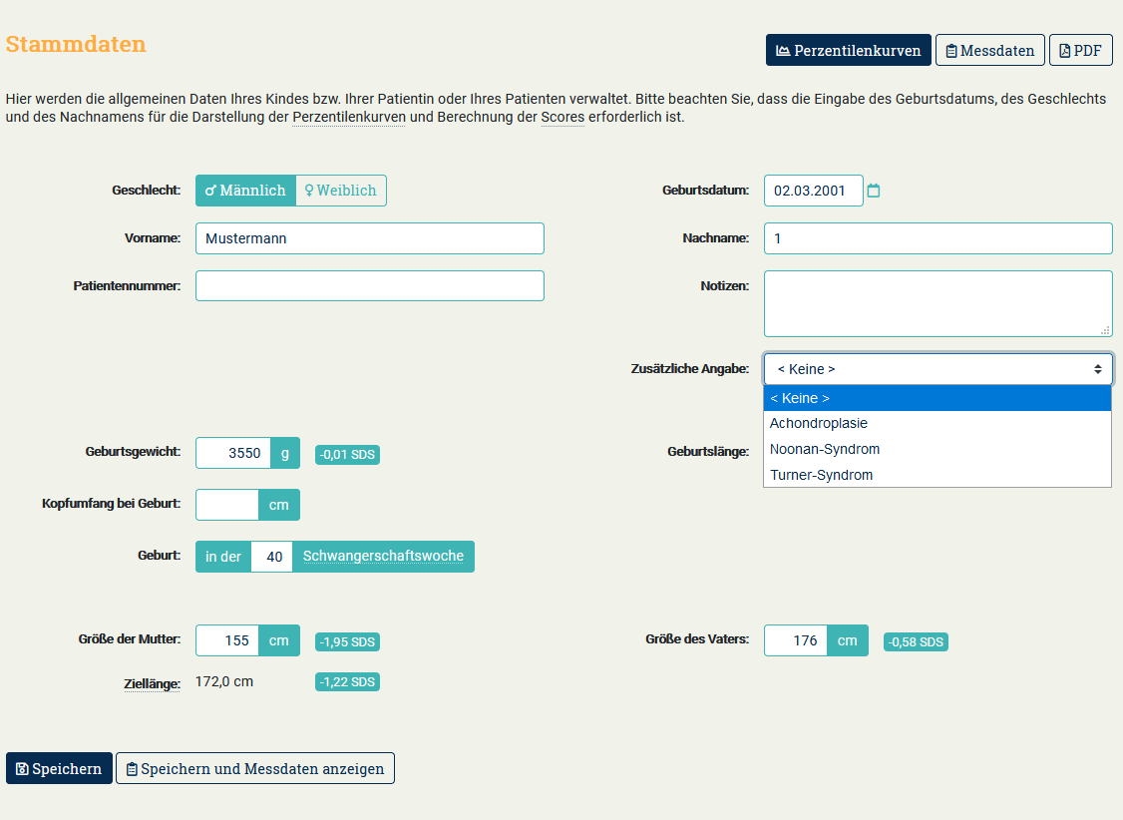The width and height of the screenshot is (1123, 820).
Task: Export the data via PDF button
Action: [1081, 50]
